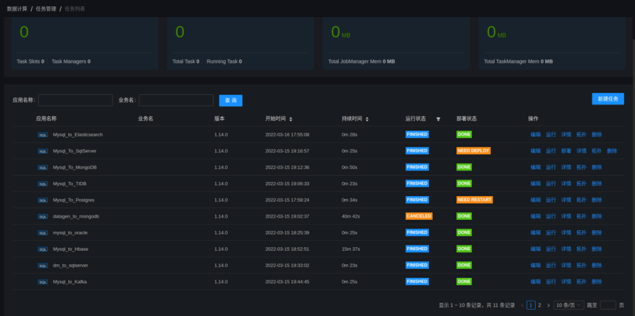Image resolution: width=635 pixels, height=316 pixels.
Task: Sort by 持续时间 using sort arrows
Action: (367, 119)
